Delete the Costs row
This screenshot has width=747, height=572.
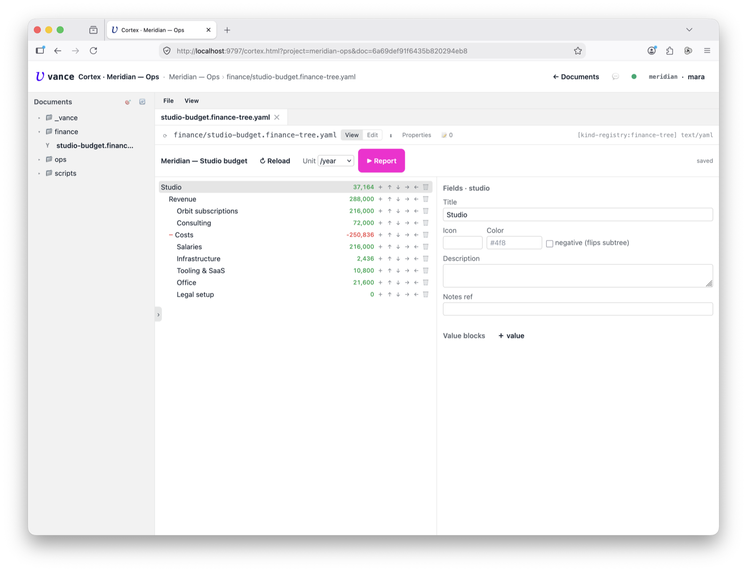pyautogui.click(x=426, y=235)
